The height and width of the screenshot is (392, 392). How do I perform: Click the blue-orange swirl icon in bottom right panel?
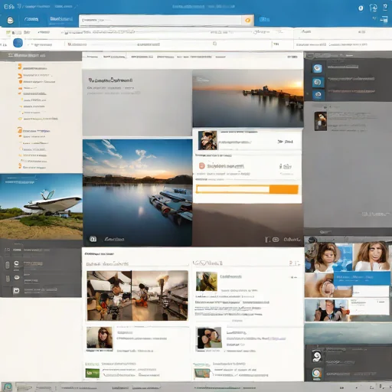(317, 374)
